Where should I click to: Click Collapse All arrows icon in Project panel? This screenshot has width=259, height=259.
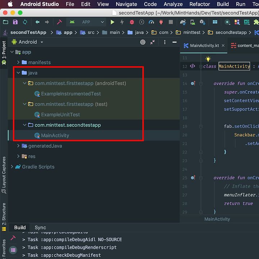click(x=153, y=42)
